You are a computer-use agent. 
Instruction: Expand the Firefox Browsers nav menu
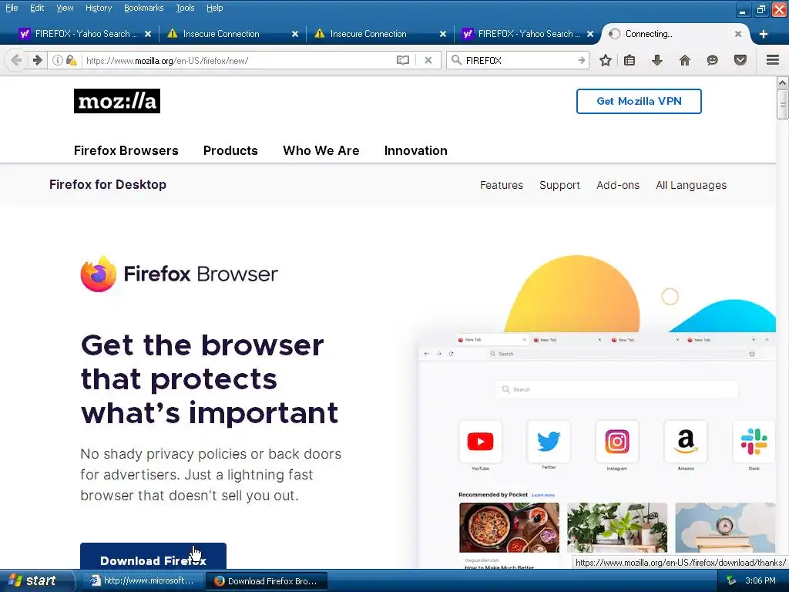[x=126, y=150]
